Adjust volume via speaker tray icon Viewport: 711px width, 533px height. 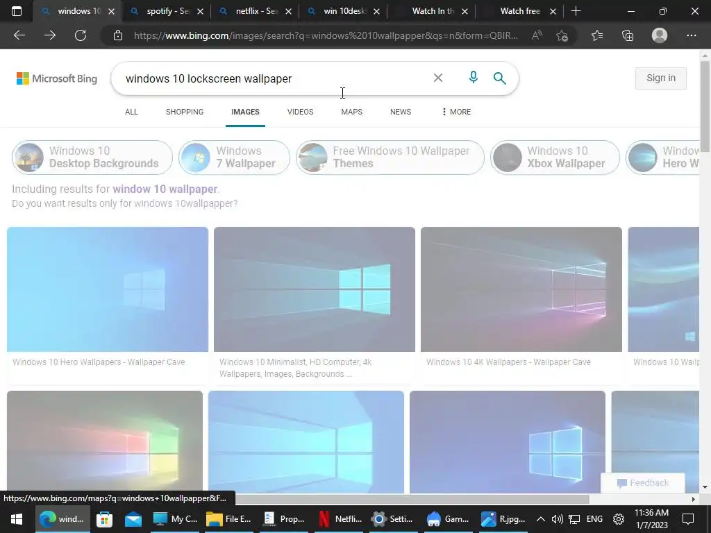click(558, 519)
